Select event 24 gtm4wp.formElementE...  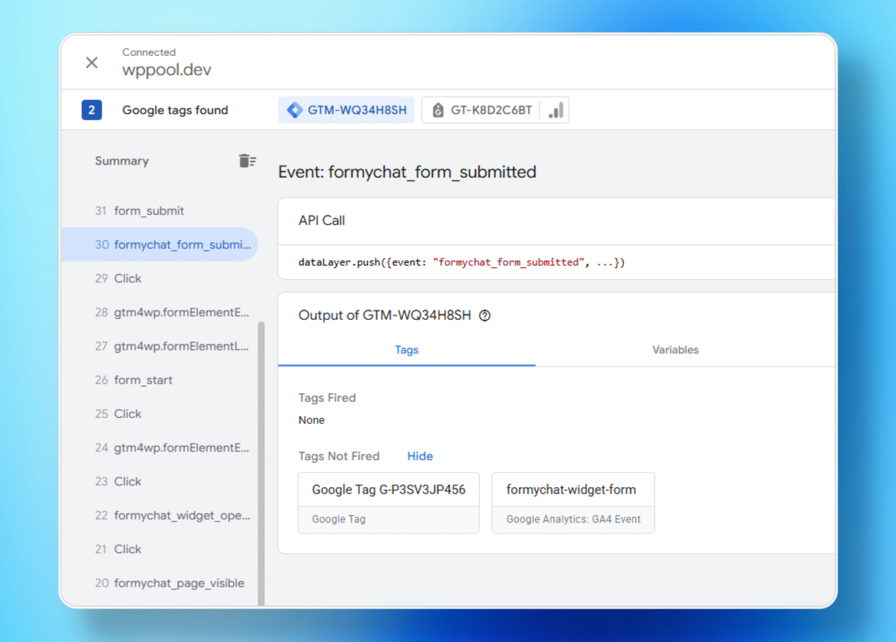[159, 448]
